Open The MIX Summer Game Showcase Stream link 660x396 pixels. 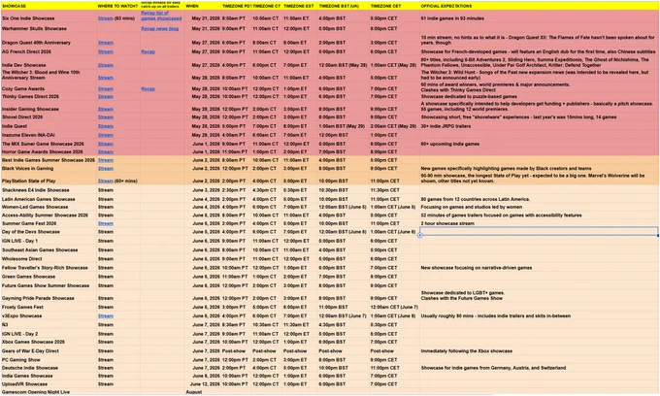tap(105, 144)
